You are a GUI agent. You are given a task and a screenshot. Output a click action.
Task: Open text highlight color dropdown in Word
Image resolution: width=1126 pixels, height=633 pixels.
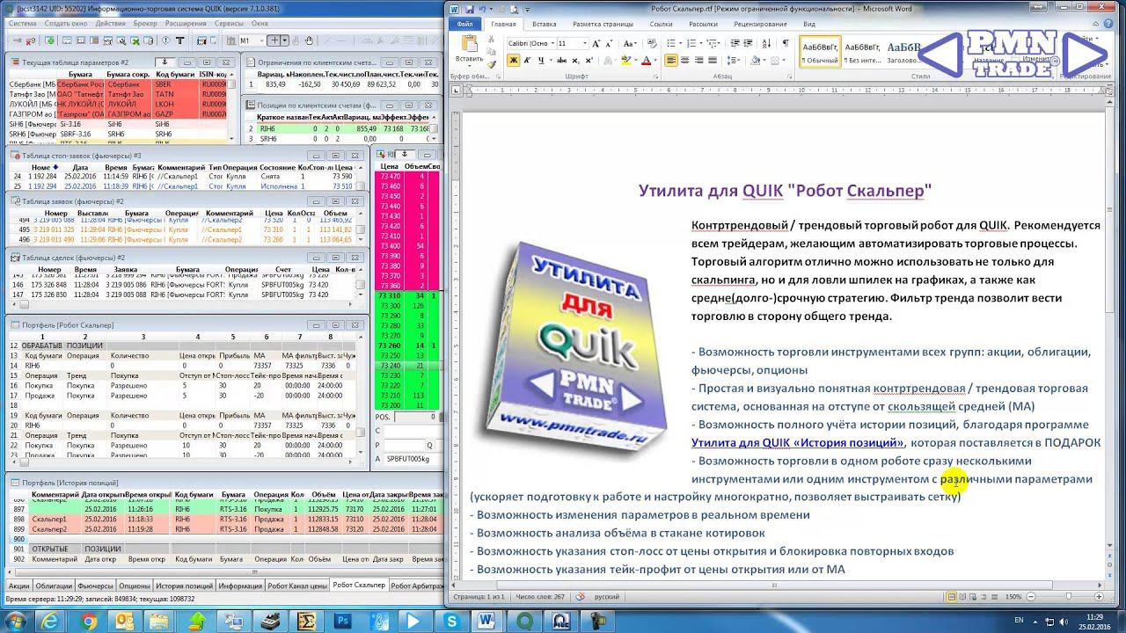point(636,60)
